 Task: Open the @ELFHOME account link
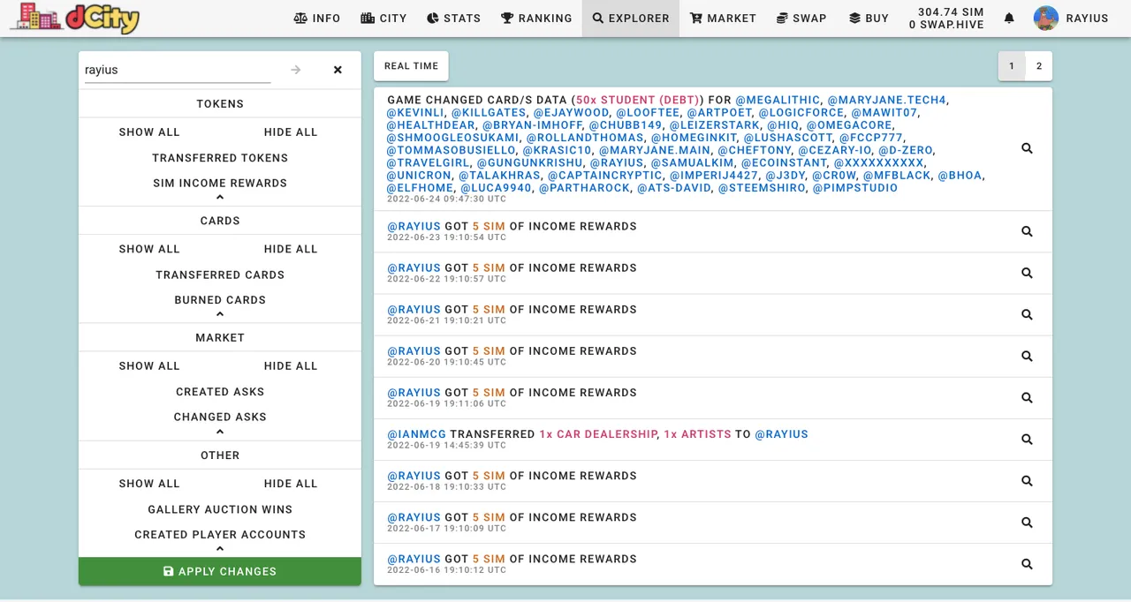[420, 188]
